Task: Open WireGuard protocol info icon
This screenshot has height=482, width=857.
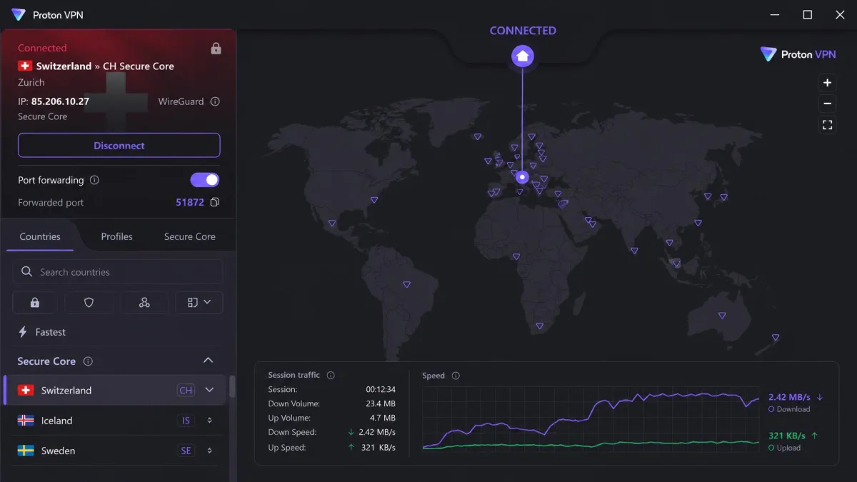Action: point(215,101)
